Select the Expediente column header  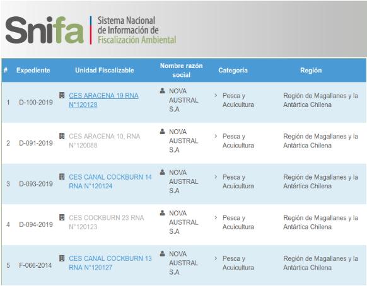click(33, 70)
